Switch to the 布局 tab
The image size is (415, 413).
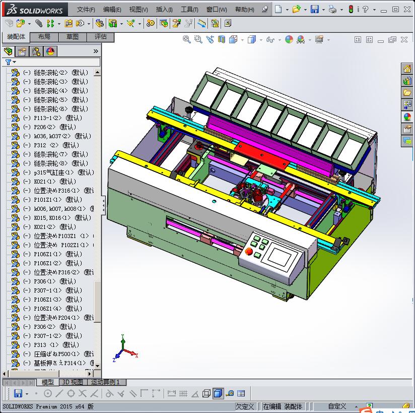(44, 37)
